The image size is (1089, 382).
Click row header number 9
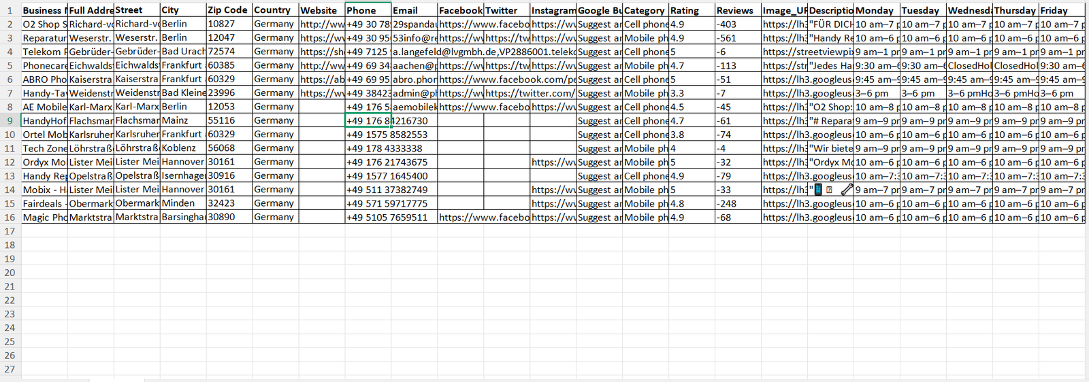tap(10, 120)
